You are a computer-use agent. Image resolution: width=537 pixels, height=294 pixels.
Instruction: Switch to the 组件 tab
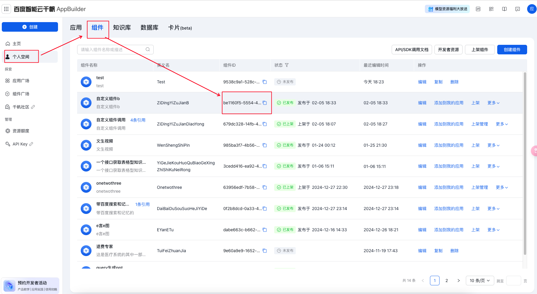pyautogui.click(x=97, y=28)
